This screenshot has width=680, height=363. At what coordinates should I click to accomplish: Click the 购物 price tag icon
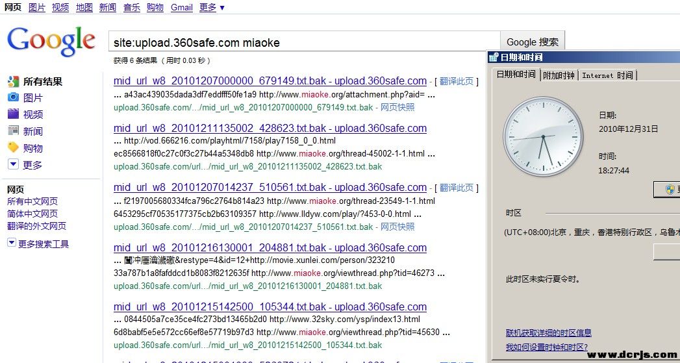tap(13, 148)
